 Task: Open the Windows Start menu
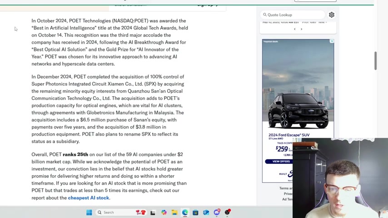89,212
